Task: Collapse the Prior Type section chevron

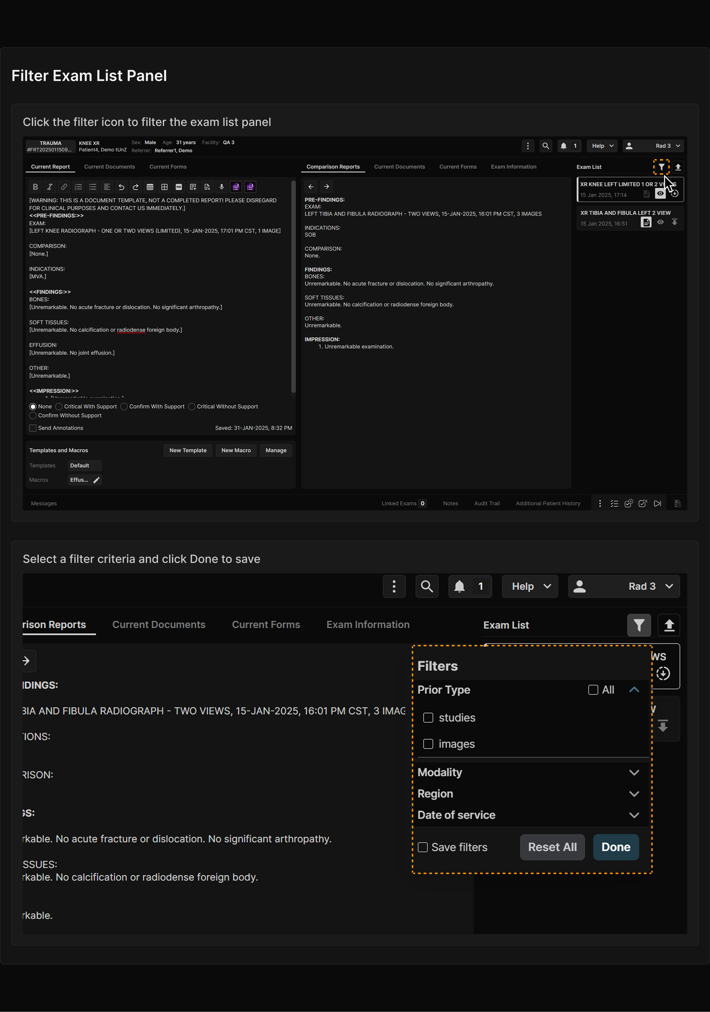Action: pos(634,690)
